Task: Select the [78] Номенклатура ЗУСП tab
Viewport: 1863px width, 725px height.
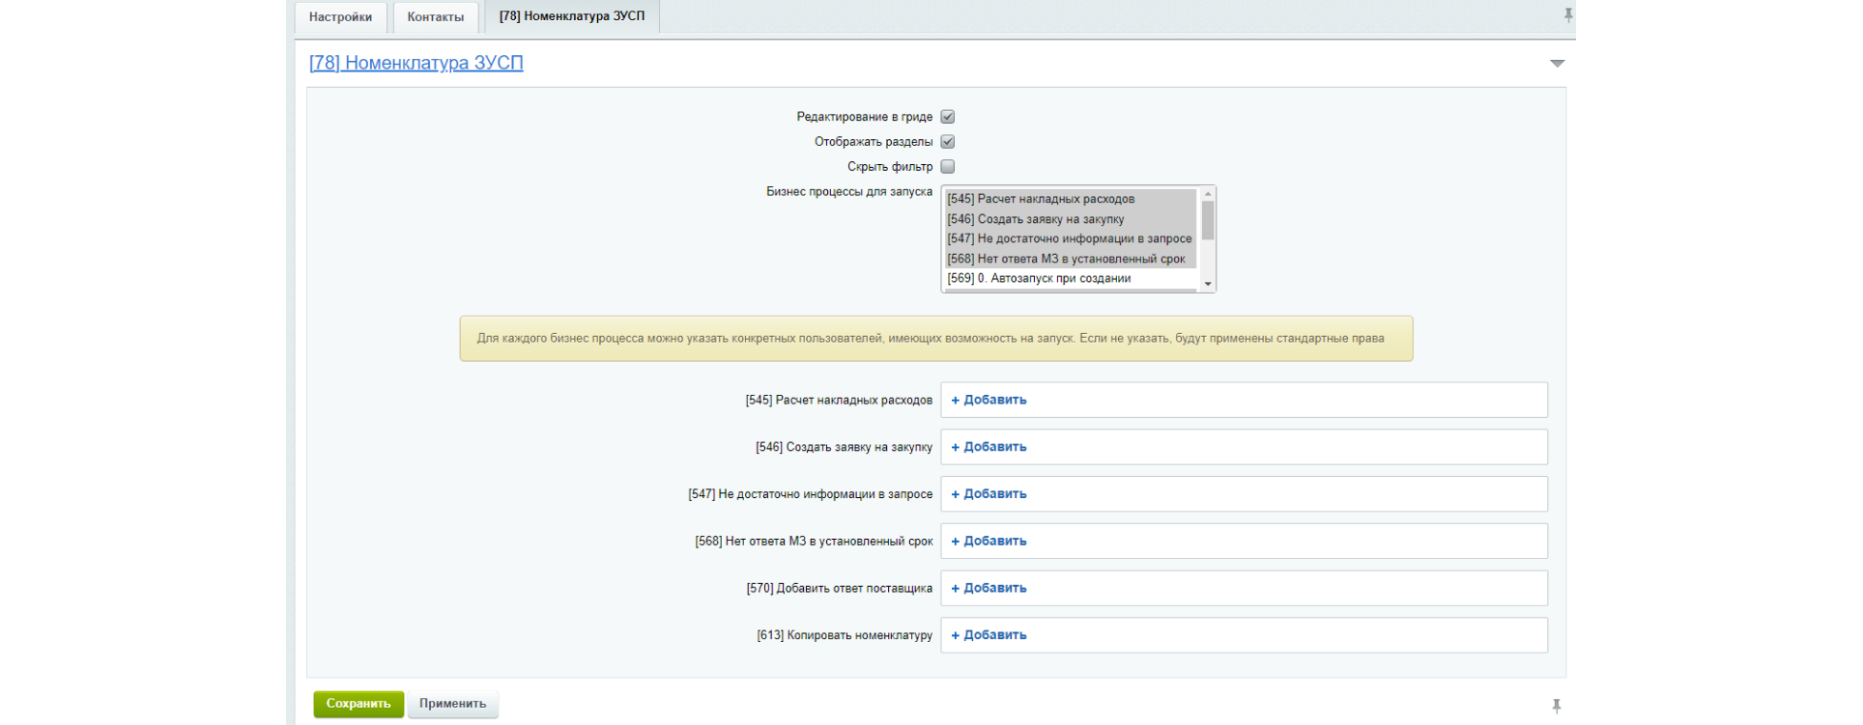Action: click(x=571, y=16)
